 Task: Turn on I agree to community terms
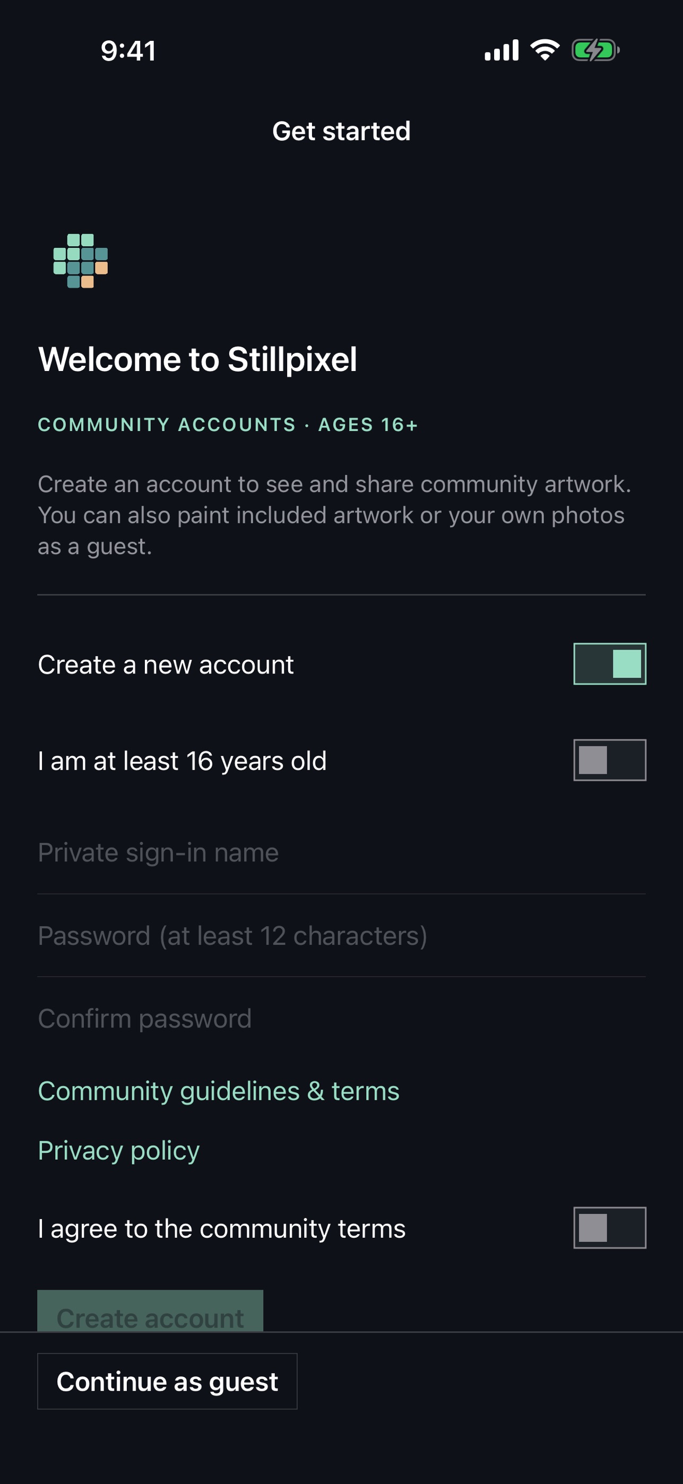[x=609, y=1228]
